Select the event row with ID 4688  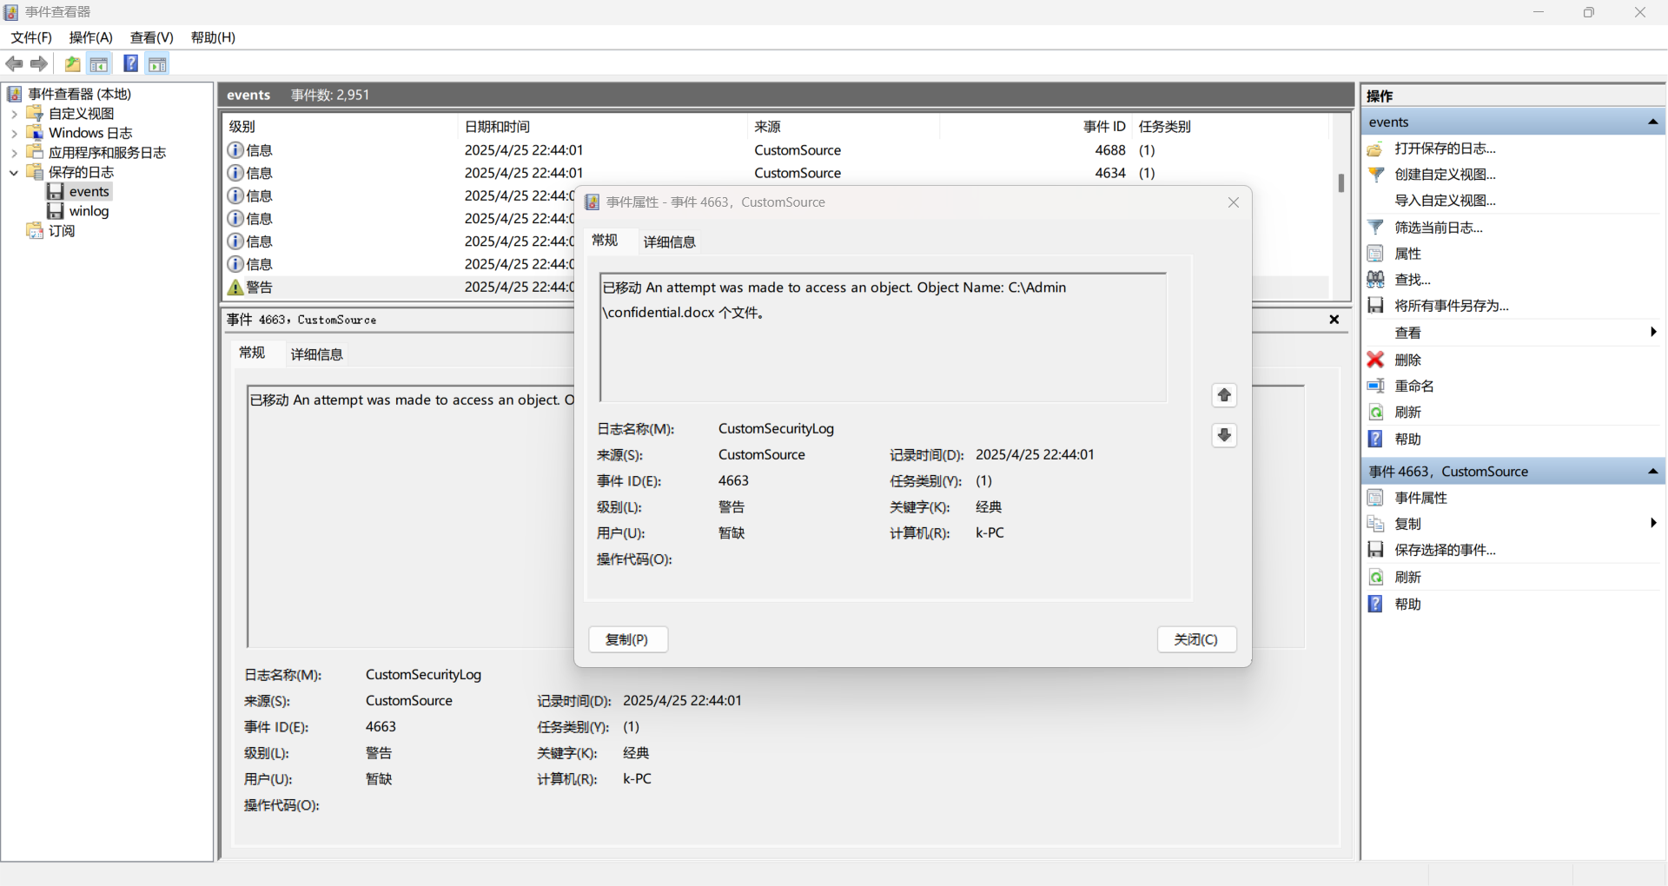776,150
